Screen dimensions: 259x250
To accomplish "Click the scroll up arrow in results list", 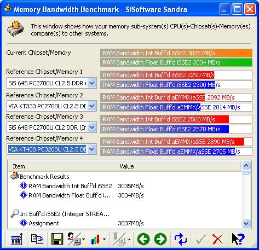I will point(246,166).
